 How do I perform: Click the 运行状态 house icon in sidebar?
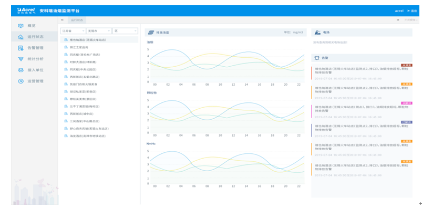(20, 37)
